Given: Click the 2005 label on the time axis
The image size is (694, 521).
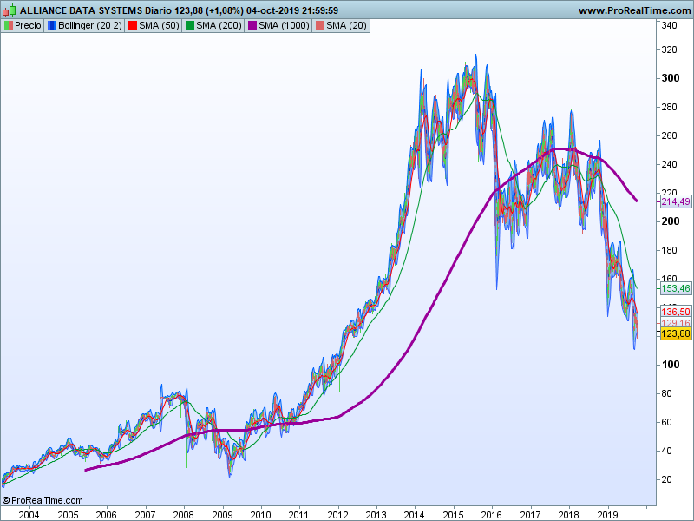Looking at the screenshot, I should [x=68, y=515].
